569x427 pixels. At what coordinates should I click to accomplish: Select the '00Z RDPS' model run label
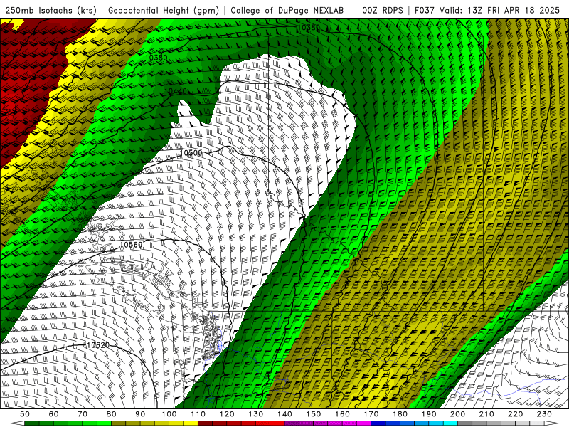(x=383, y=11)
